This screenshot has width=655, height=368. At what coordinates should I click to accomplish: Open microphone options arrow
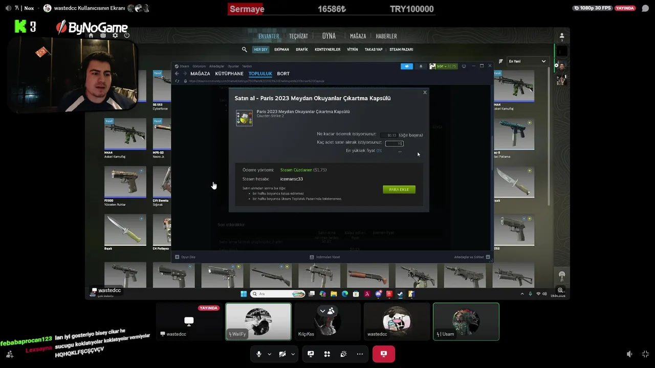point(269,354)
